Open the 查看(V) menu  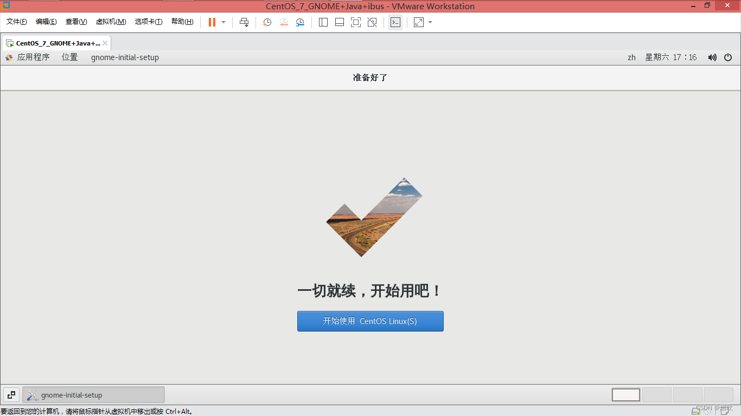(76, 22)
